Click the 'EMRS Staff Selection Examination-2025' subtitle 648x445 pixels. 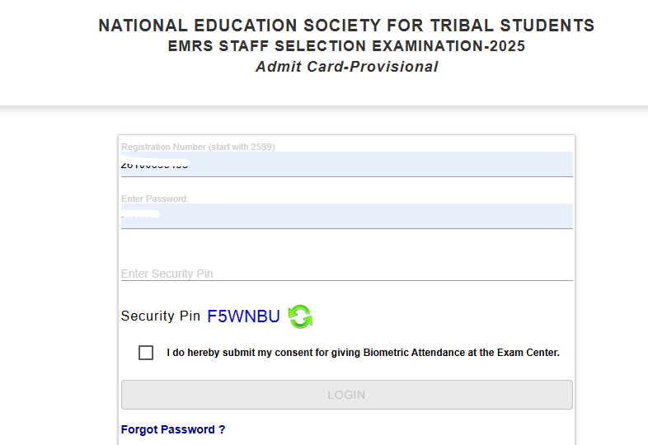coord(346,46)
